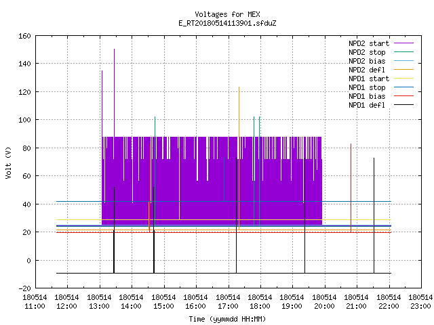Viewport: 434px width, 325px height.
Task: Click the 100 y-axis tick label
Action: point(24,120)
